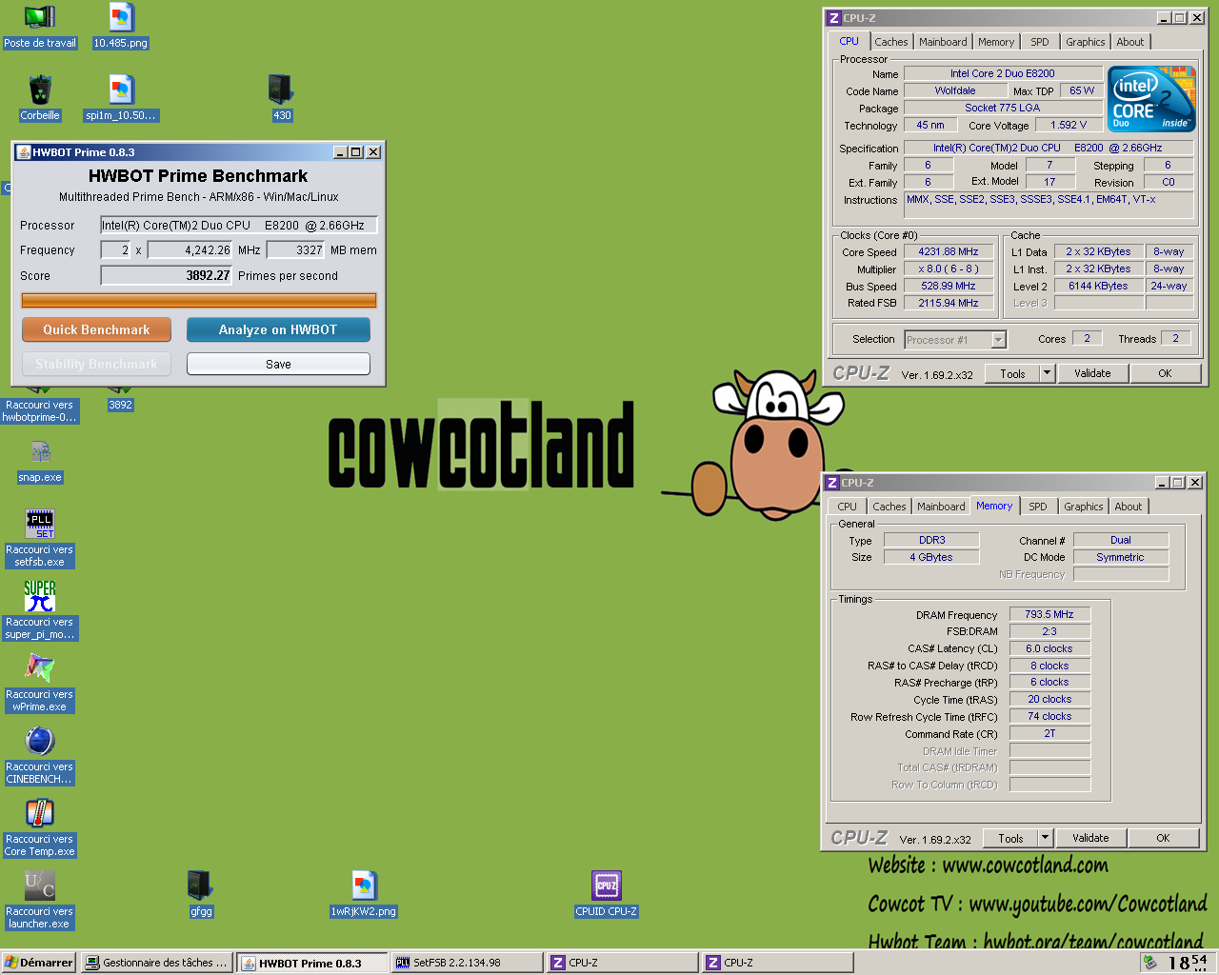
Task: Click the frequency field showing 4,242.26
Action: click(x=190, y=250)
